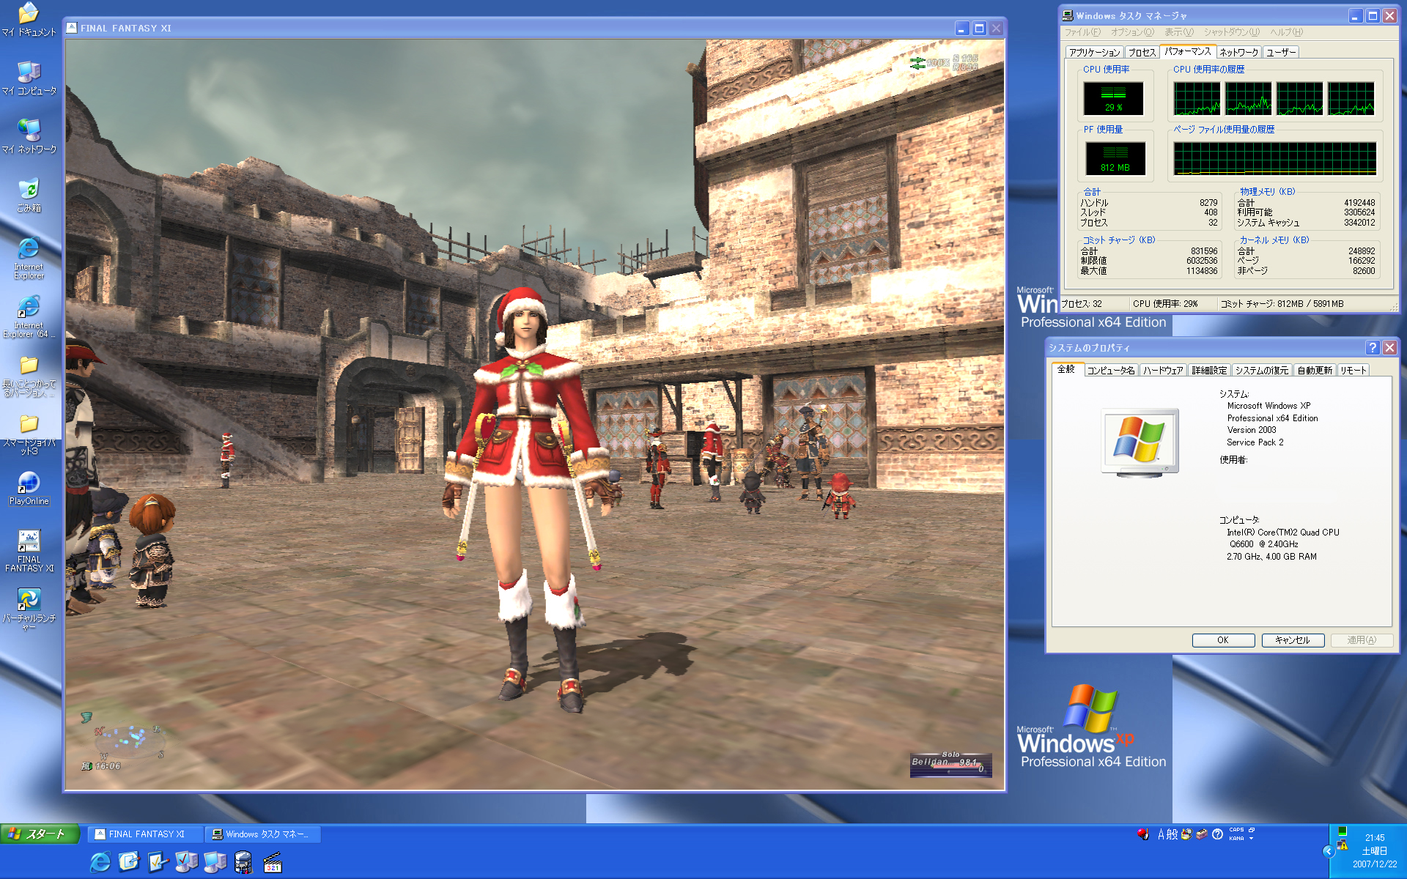1407x879 pixels.
Task: Toggle IME input mode 'A' button
Action: tap(1161, 834)
